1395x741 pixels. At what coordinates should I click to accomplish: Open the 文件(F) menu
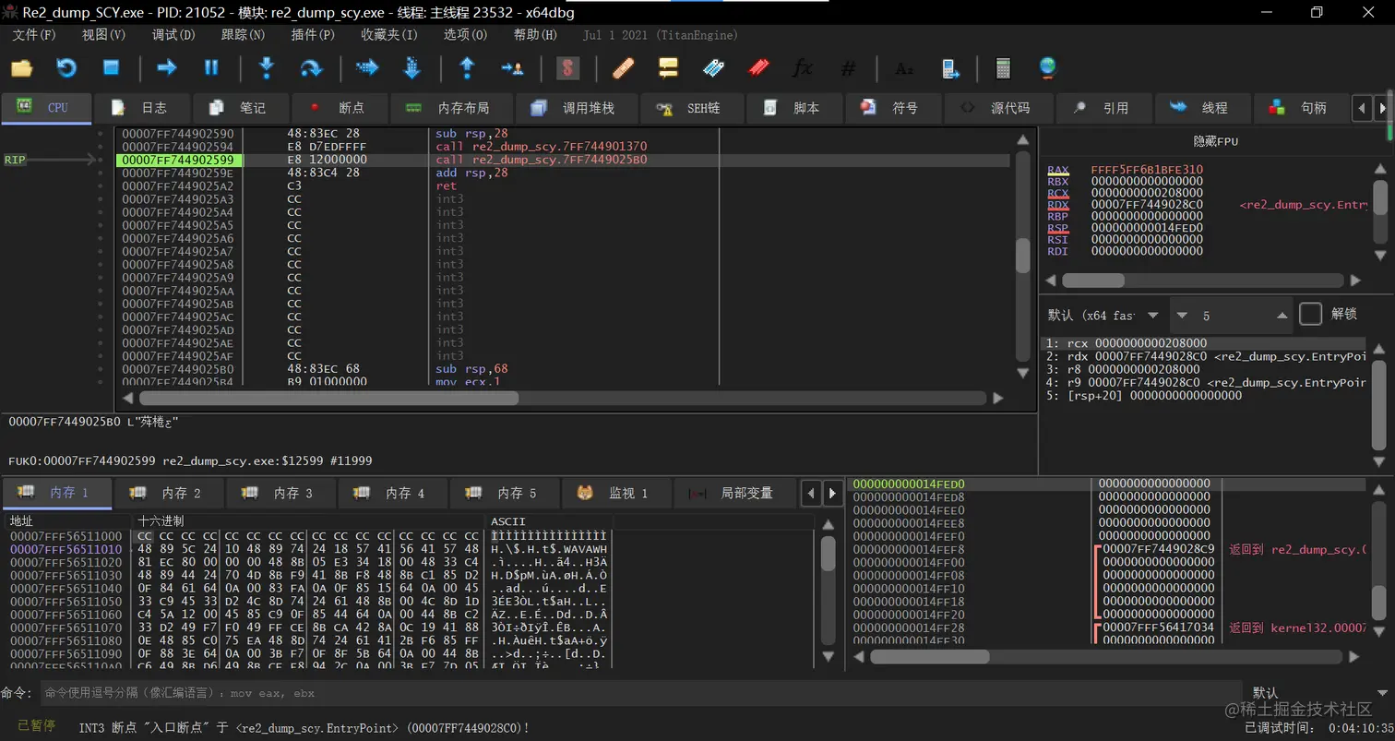(34, 35)
